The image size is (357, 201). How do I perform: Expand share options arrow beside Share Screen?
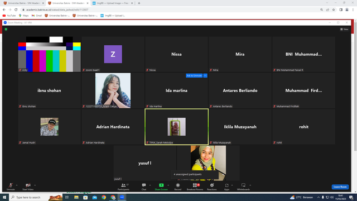click(x=168, y=185)
